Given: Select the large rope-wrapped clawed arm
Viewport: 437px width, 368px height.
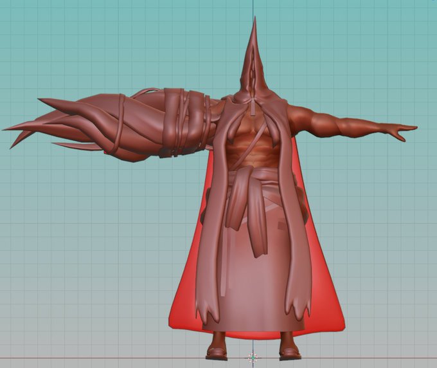Looking at the screenshot, I should pyautogui.click(x=111, y=124).
